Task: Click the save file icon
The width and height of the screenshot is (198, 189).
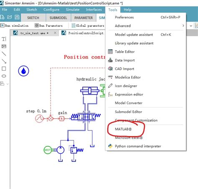Action: [x=17, y=17]
